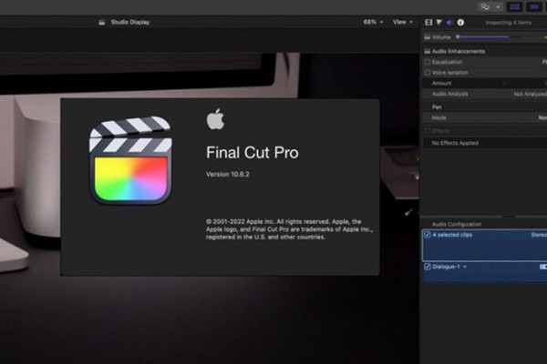Click the Not Analyzed value
Image resolution: width=547 pixels, height=364 pixels.
[x=530, y=94]
